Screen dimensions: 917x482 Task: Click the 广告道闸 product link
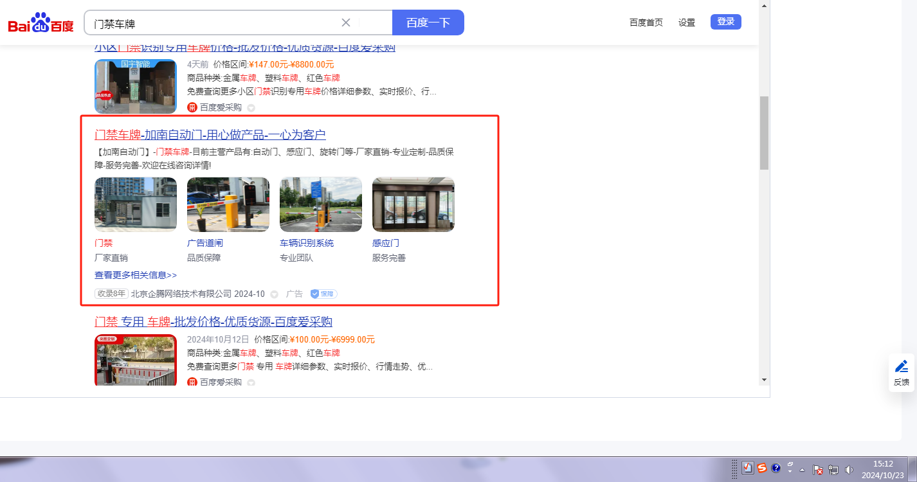205,243
